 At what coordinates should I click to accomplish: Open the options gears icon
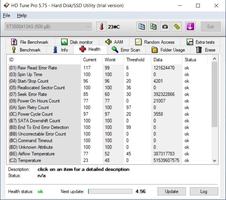(177, 27)
